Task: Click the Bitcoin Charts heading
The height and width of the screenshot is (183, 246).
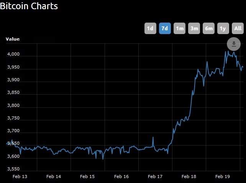Action: (29, 6)
